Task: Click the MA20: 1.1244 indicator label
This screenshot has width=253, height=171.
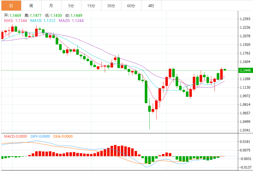Action: click(x=71, y=21)
